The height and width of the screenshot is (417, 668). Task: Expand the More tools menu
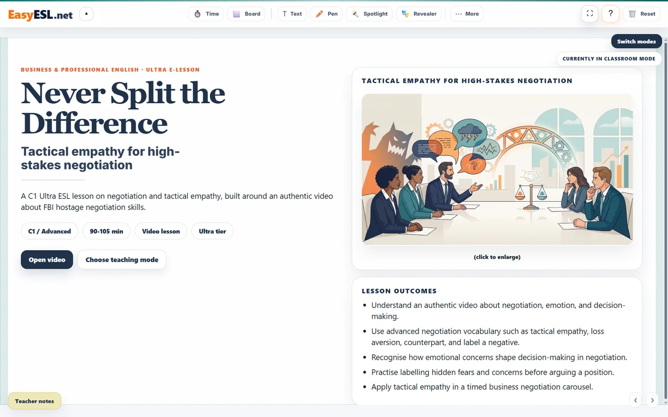[467, 14]
